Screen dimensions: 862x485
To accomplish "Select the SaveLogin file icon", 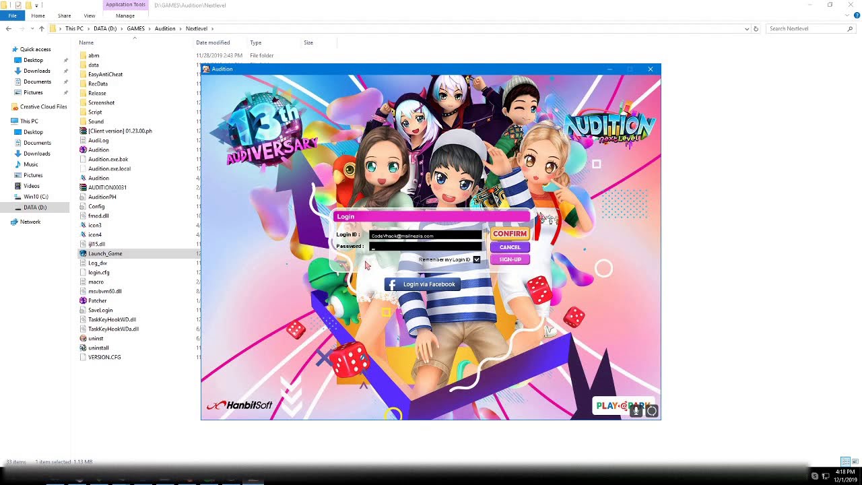I will pos(83,310).
